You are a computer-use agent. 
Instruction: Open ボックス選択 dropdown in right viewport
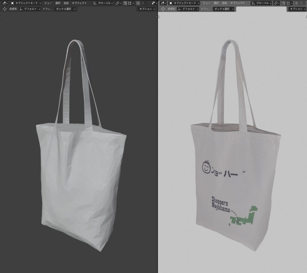224,9
